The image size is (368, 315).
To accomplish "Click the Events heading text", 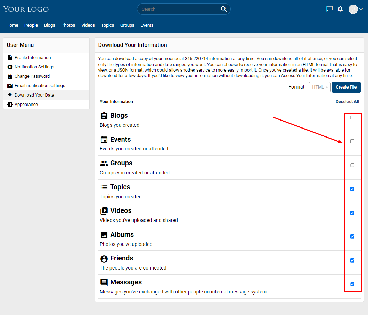I will coord(120,139).
